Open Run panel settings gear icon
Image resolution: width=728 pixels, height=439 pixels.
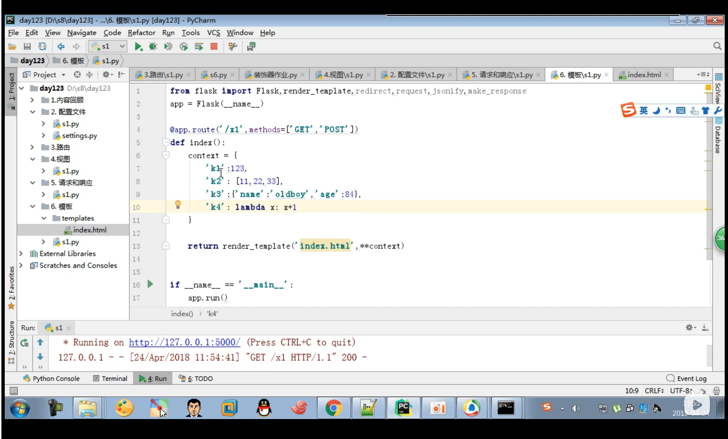click(690, 327)
